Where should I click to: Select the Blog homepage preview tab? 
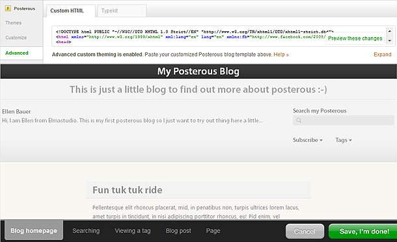tap(34, 230)
